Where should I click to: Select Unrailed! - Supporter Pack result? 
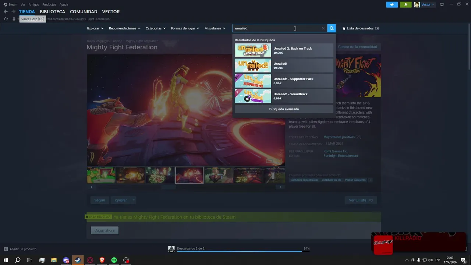pyautogui.click(x=284, y=81)
